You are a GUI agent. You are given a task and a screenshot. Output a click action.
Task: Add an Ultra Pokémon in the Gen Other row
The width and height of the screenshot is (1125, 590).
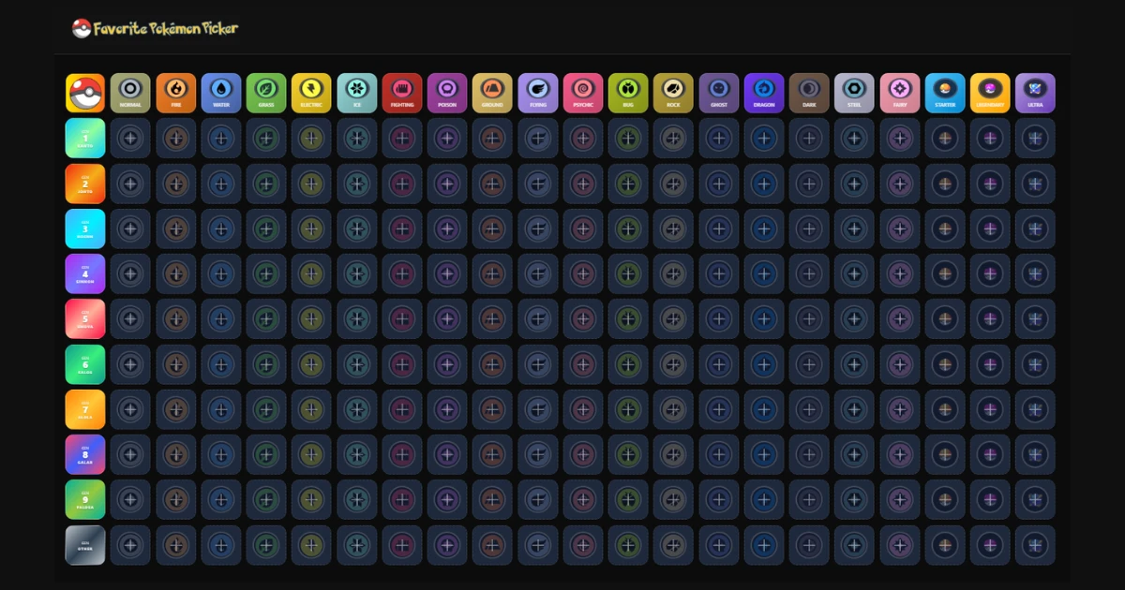pyautogui.click(x=1035, y=545)
